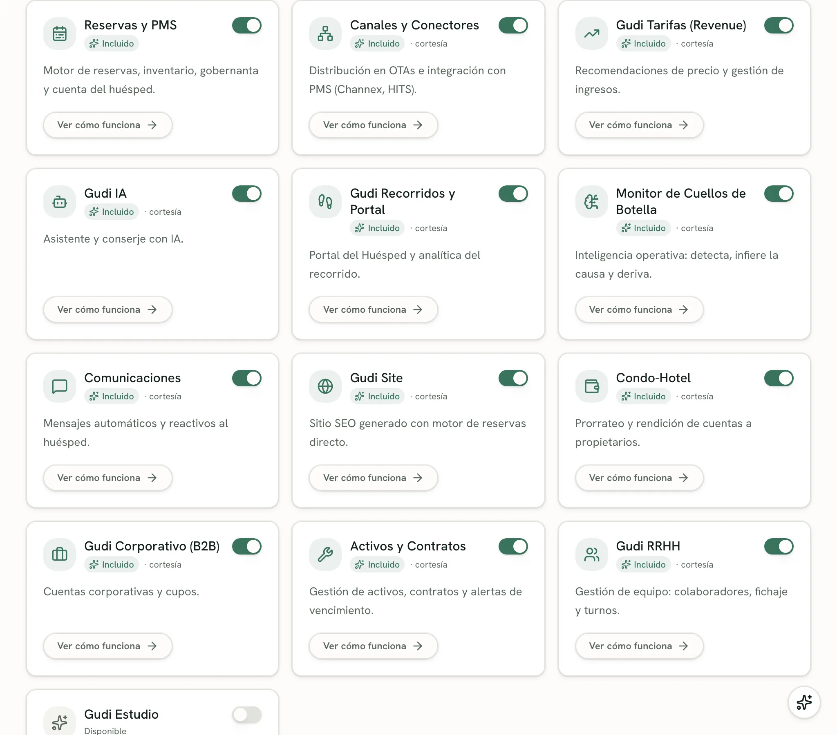This screenshot has height=735, width=837.
Task: Disable the Reservas y PMS module toggle
Action: [x=247, y=25]
